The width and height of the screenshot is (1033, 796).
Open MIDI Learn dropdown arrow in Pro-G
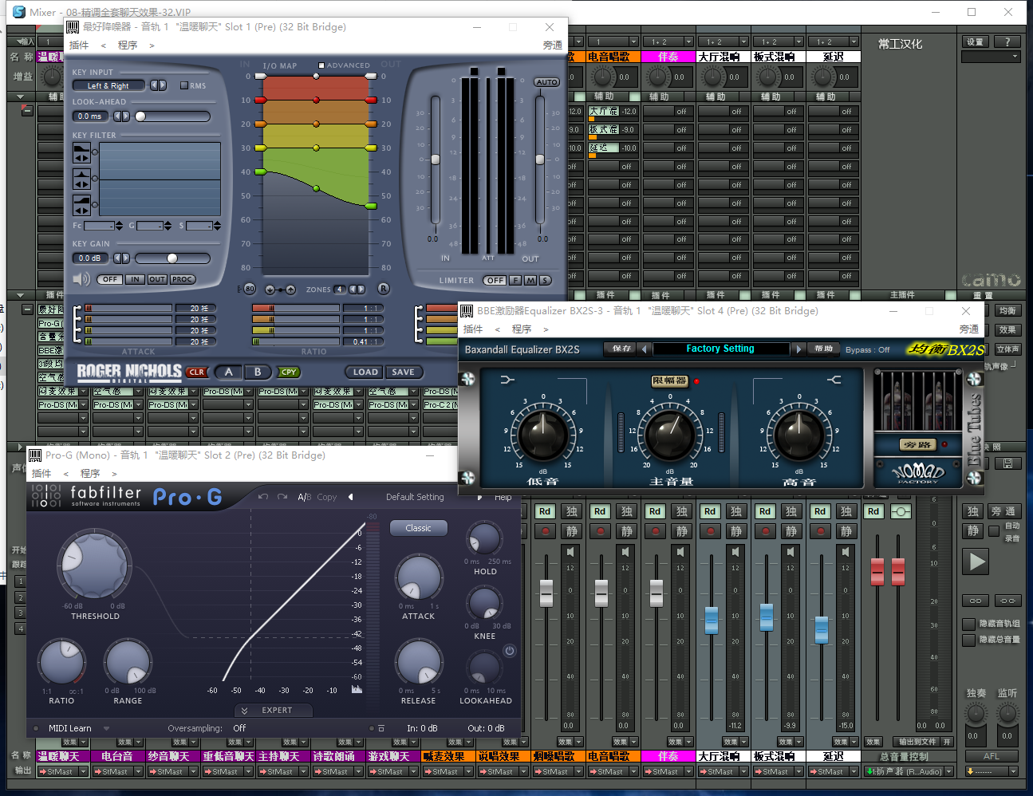click(106, 728)
